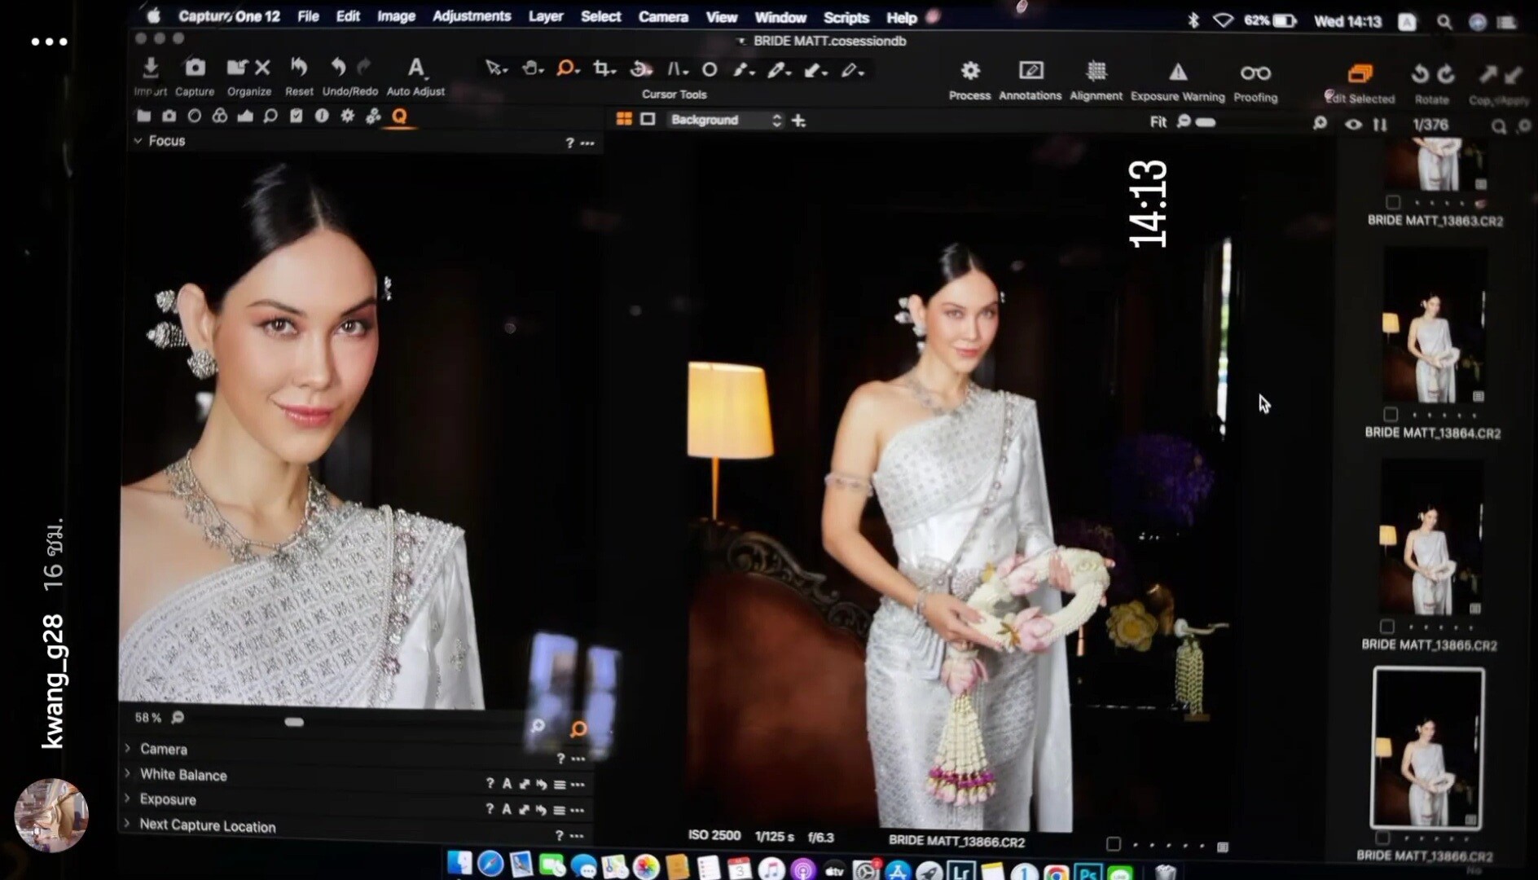Select the Crop cursor tool

pos(603,68)
